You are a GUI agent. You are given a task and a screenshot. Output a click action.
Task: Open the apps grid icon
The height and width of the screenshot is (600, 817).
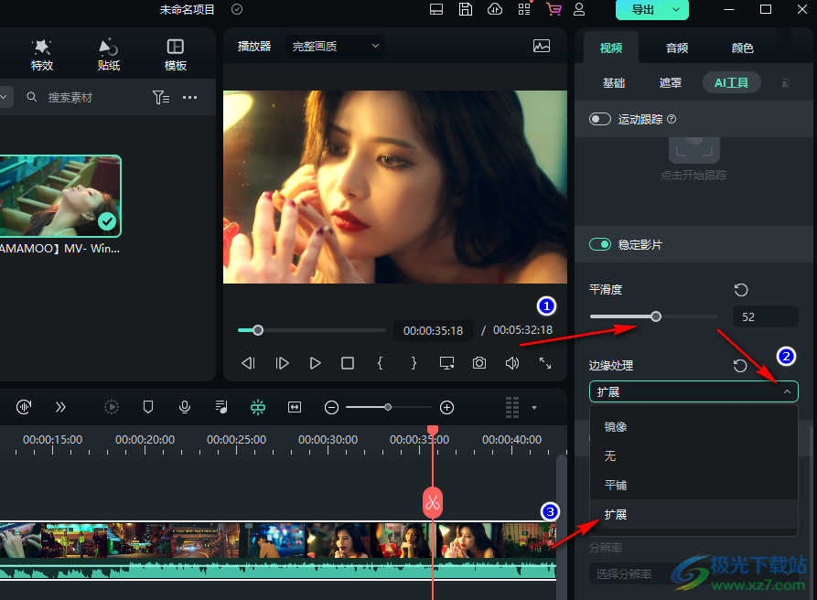tap(524, 9)
